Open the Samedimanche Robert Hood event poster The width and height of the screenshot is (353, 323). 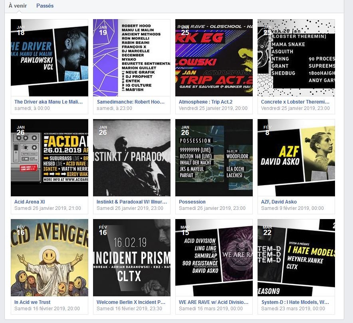[x=132, y=58]
